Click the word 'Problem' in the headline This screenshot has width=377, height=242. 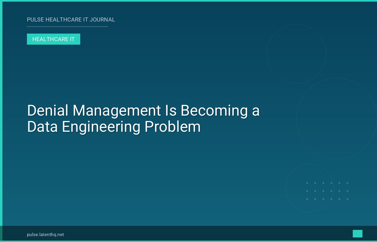(x=172, y=127)
